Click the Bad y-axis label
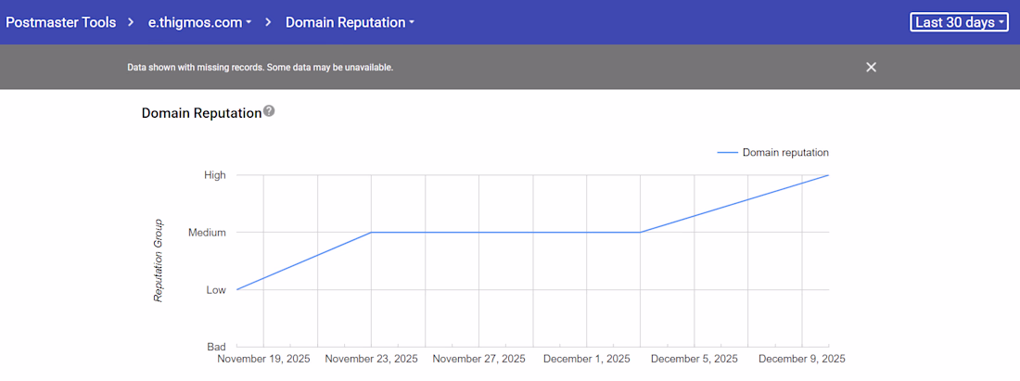This screenshot has height=381, width=1020. [216, 347]
